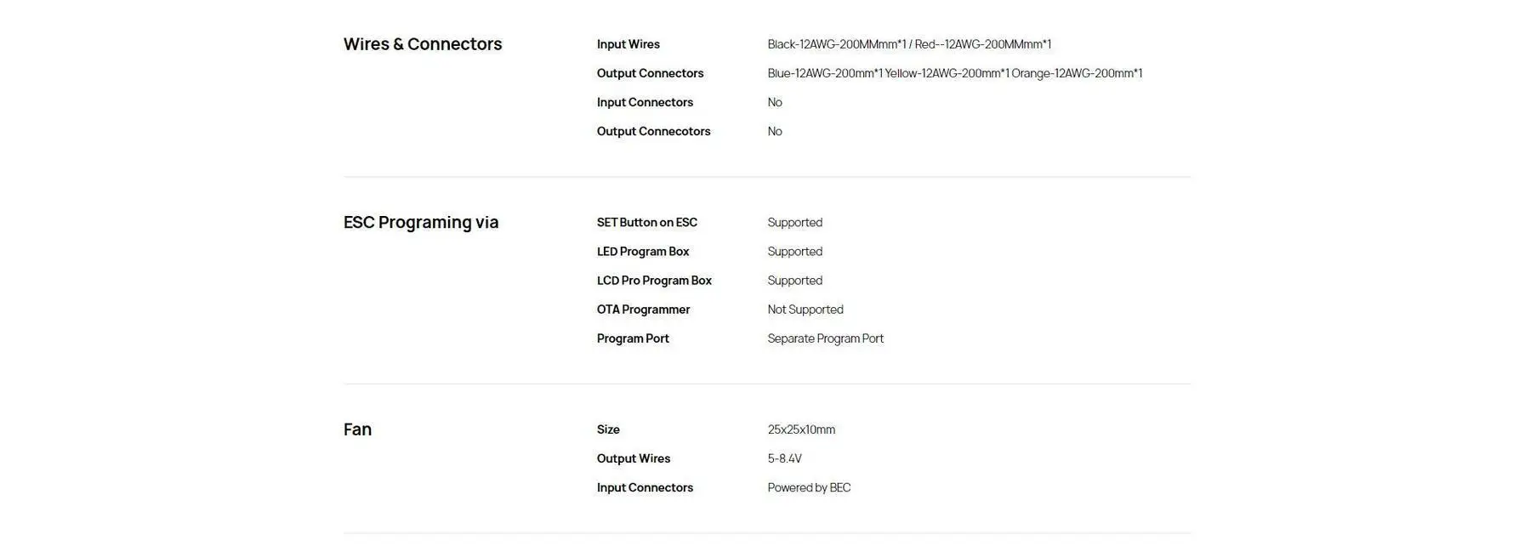Select the Not Supported value text
Viewport: 1530px width, 557px height.
[805, 310]
